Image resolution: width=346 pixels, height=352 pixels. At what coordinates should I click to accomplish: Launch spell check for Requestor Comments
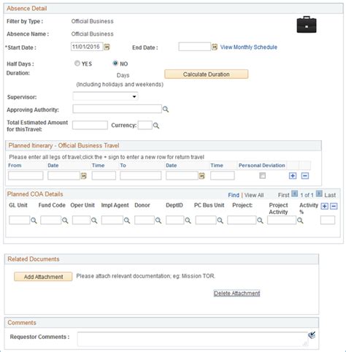(x=312, y=335)
